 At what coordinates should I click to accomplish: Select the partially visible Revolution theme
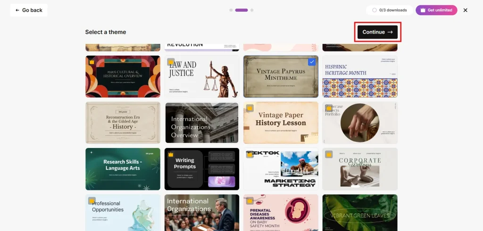tap(202, 48)
